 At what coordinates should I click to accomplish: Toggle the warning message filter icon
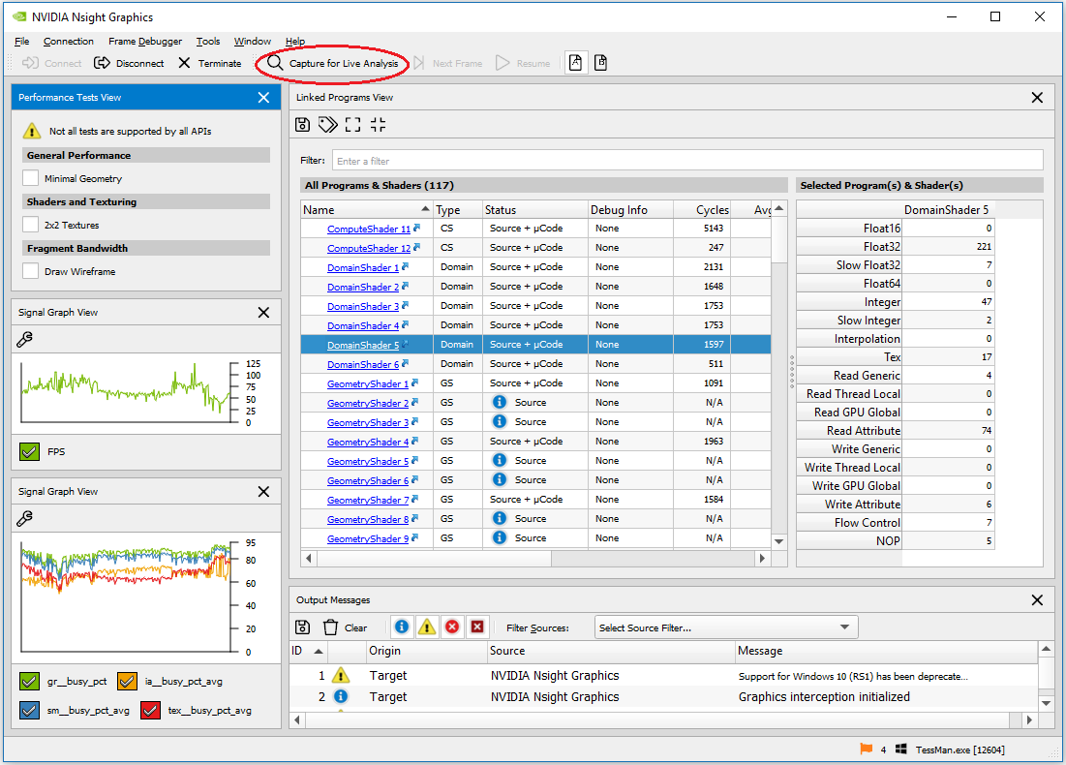click(x=426, y=627)
